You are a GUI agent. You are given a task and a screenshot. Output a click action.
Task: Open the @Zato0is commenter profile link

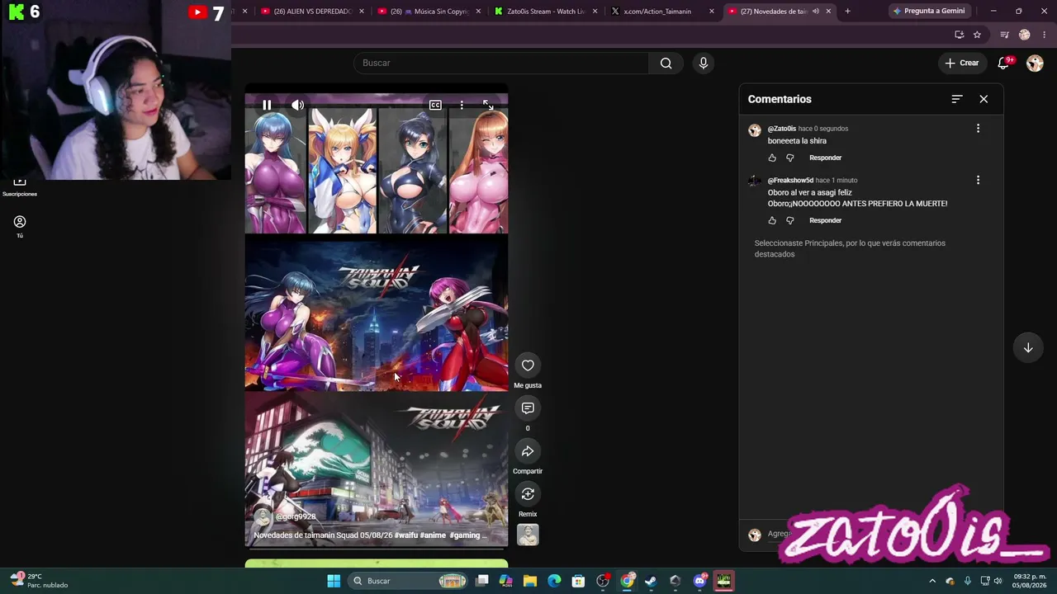coord(782,129)
